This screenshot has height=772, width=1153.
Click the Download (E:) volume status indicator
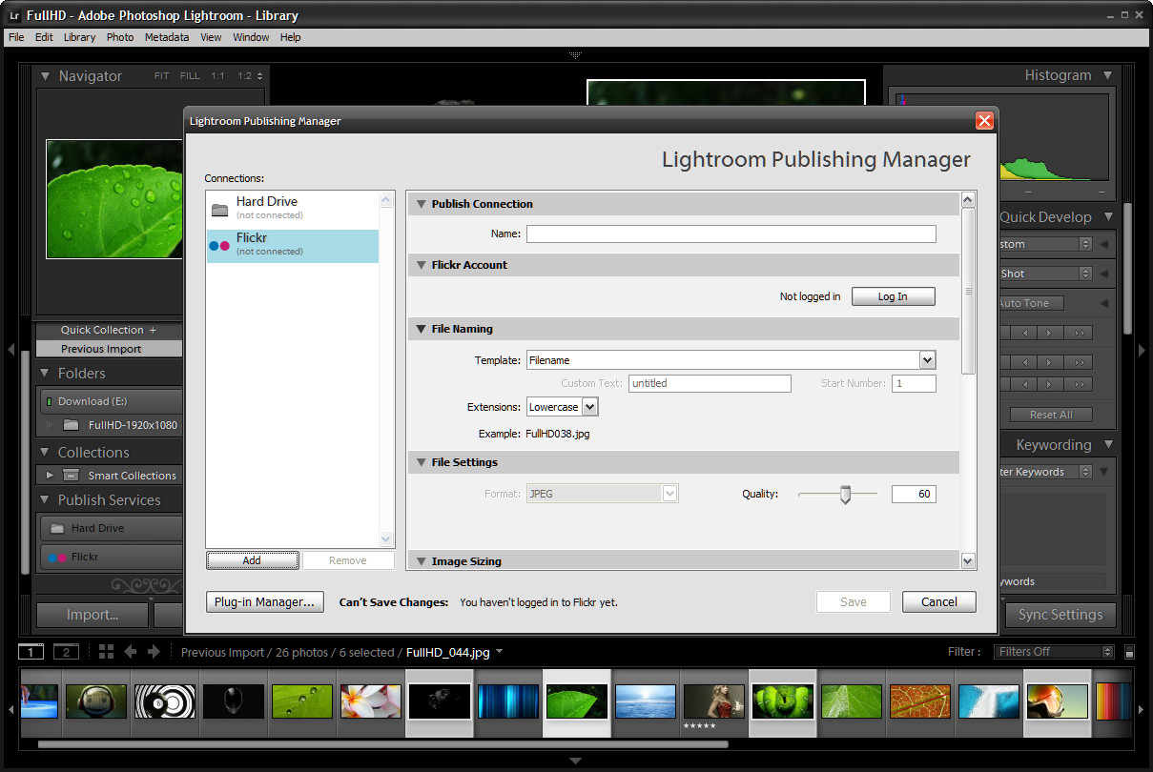click(49, 401)
